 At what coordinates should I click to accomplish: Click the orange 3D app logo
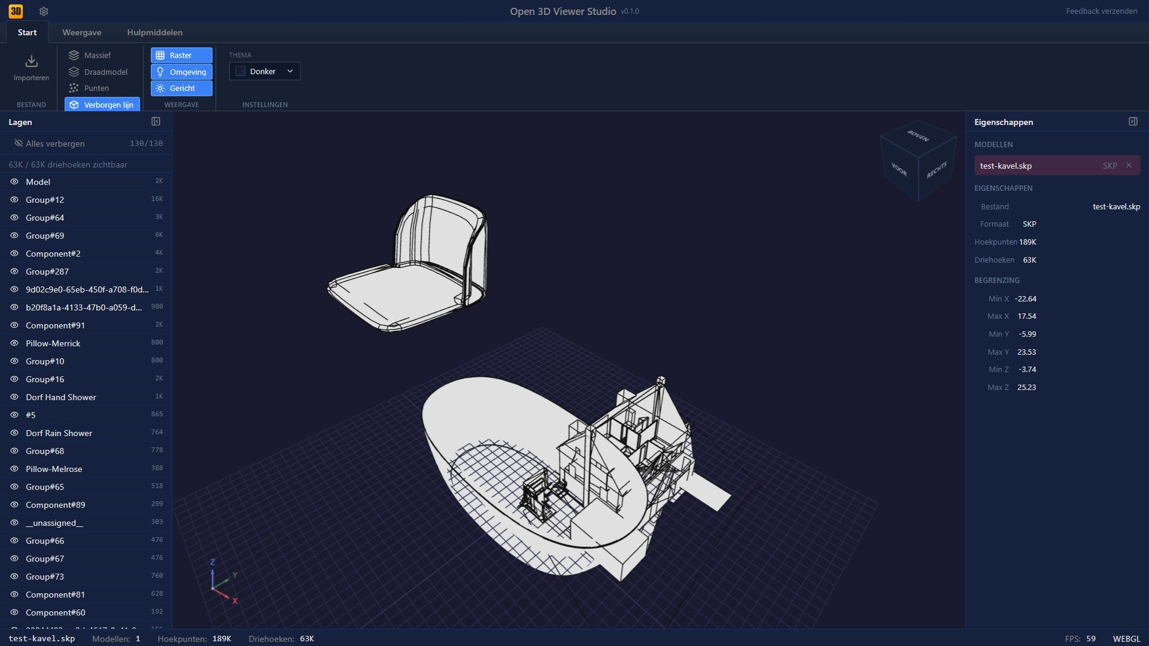click(x=16, y=11)
